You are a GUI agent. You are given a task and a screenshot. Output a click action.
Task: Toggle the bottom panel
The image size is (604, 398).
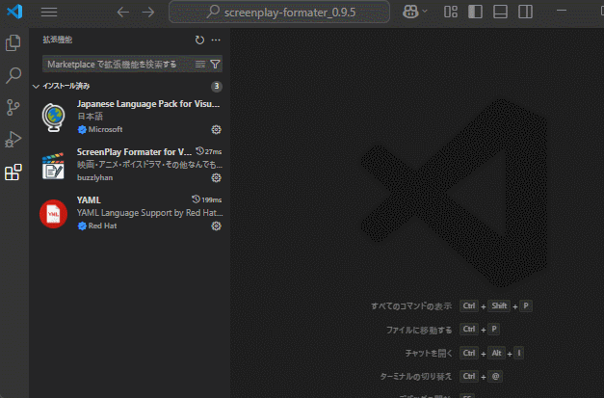[500, 12]
